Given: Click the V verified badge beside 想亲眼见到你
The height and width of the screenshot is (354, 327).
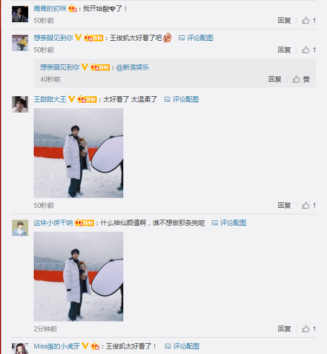Looking at the screenshot, I should pyautogui.click(x=78, y=38).
